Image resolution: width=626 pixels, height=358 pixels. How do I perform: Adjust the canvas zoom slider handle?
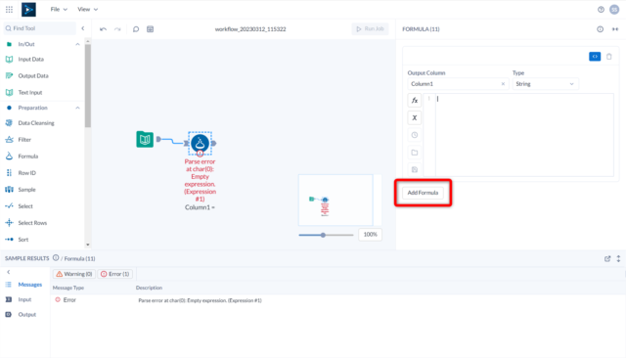[323, 235]
